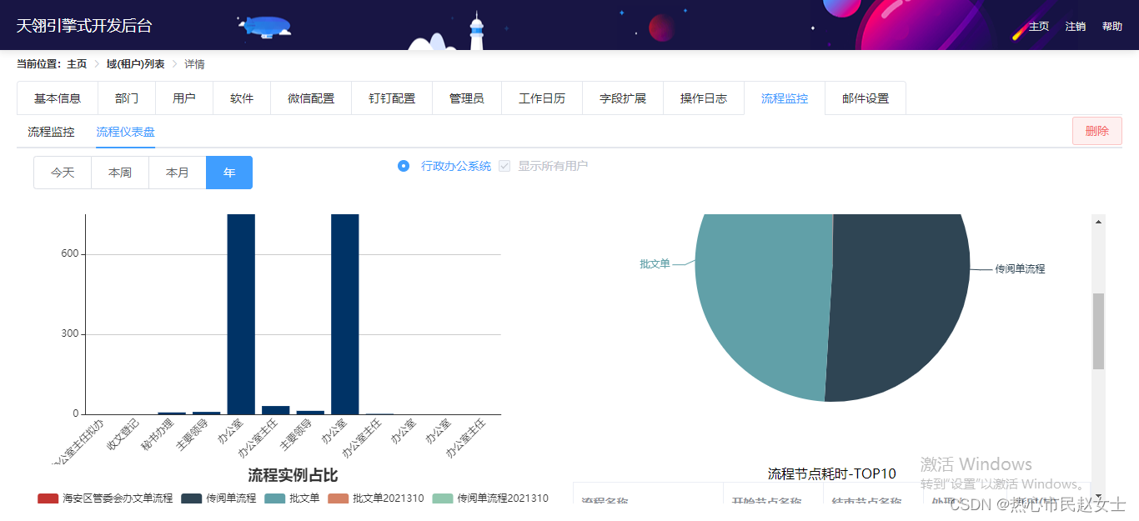Click the 批文单 pie chart label
The image size is (1139, 521).
pos(655,263)
